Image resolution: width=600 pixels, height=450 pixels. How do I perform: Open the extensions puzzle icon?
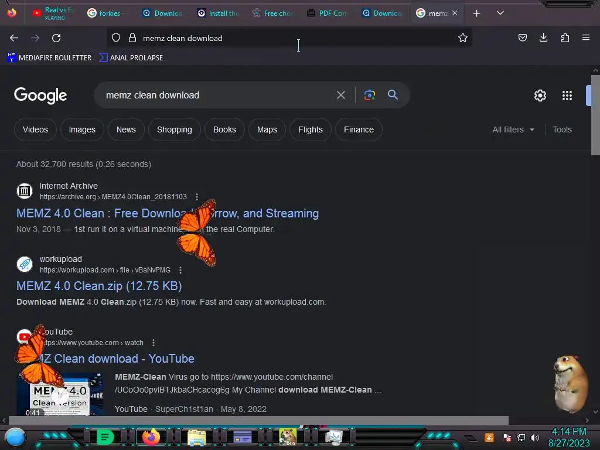565,37
